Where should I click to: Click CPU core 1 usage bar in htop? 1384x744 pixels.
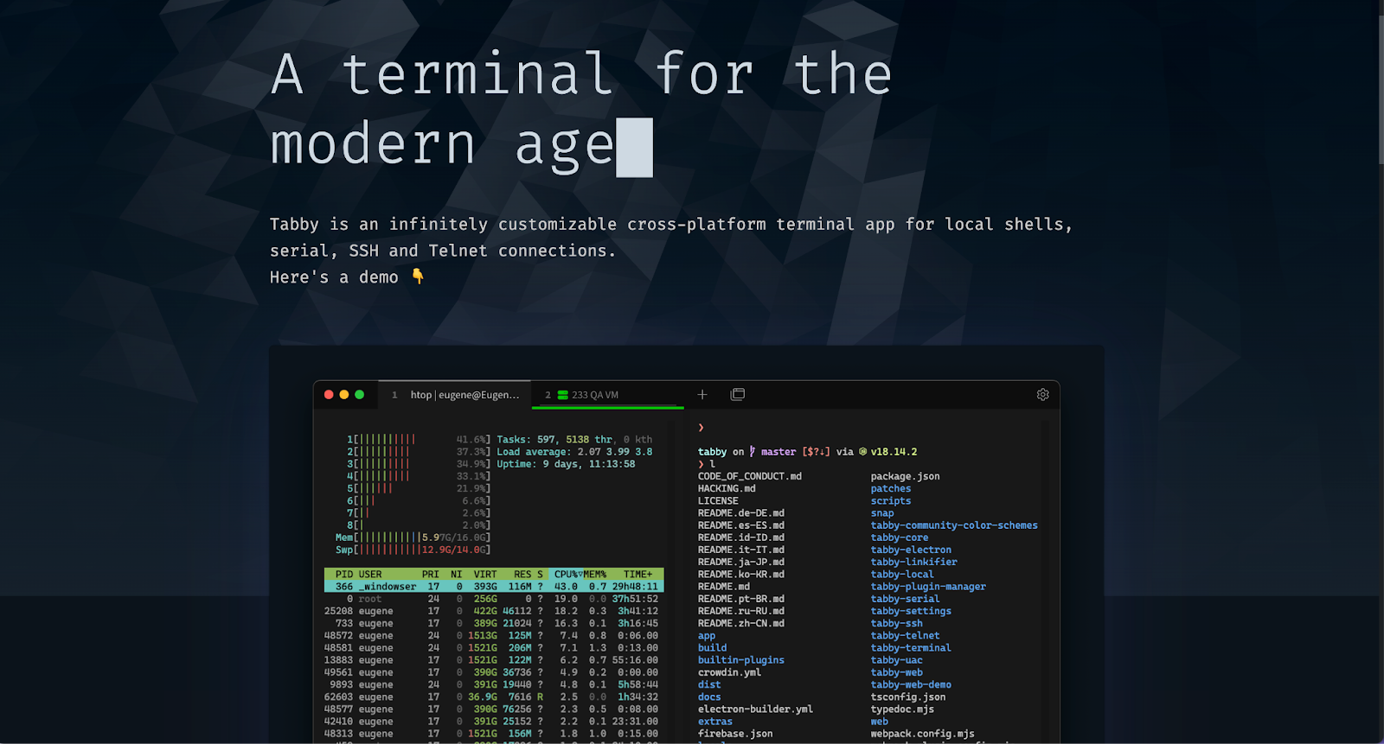point(419,439)
